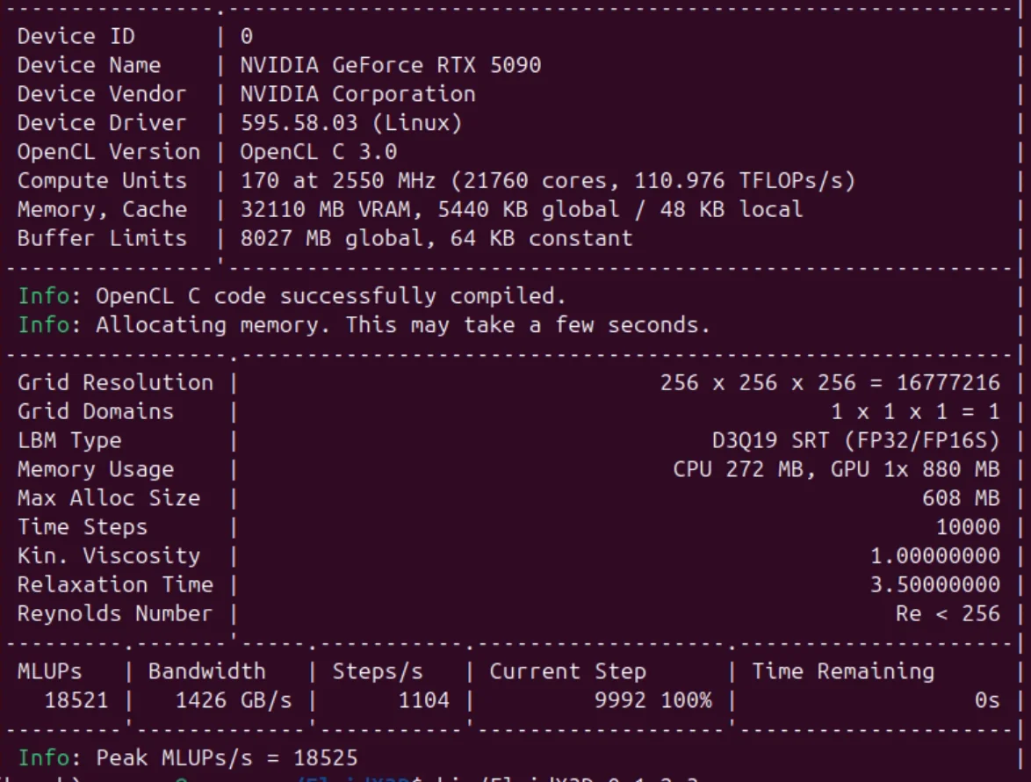Click the driver version 595.58.03 (Linux)
Screen dimensions: 1031x782
tap(351, 123)
